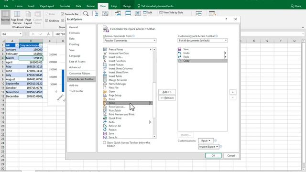Select Merge & Center command
306x172 pixels.
click(118, 80)
